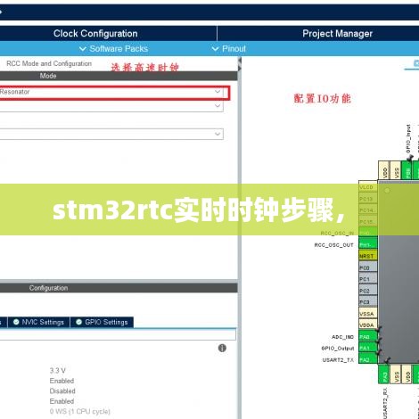The width and height of the screenshot is (419, 419).
Task: Select the VDDA power pin
Action: 368,325
